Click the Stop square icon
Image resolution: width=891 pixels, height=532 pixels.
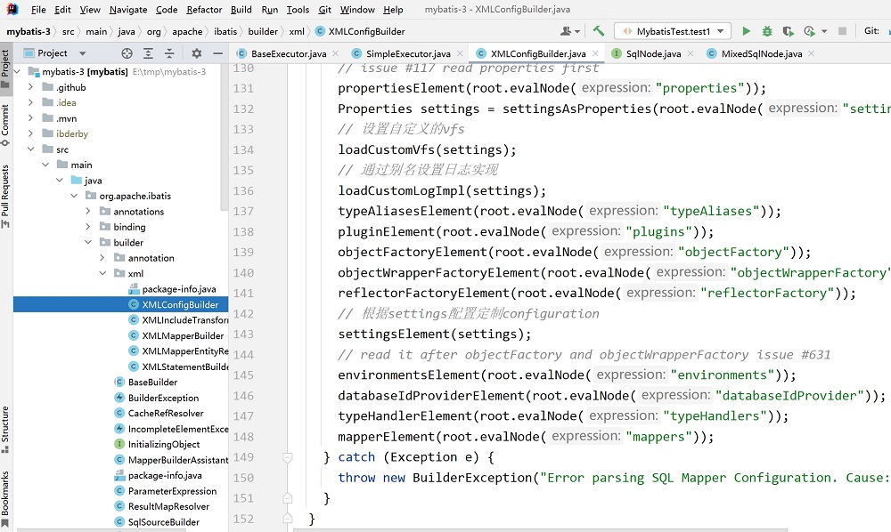coord(842,31)
